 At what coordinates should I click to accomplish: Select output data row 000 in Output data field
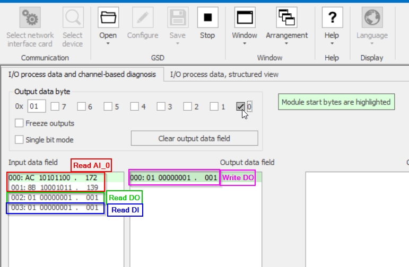point(174,178)
